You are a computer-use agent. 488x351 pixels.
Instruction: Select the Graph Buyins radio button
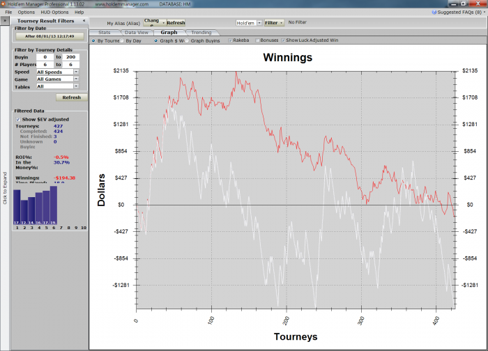click(187, 40)
